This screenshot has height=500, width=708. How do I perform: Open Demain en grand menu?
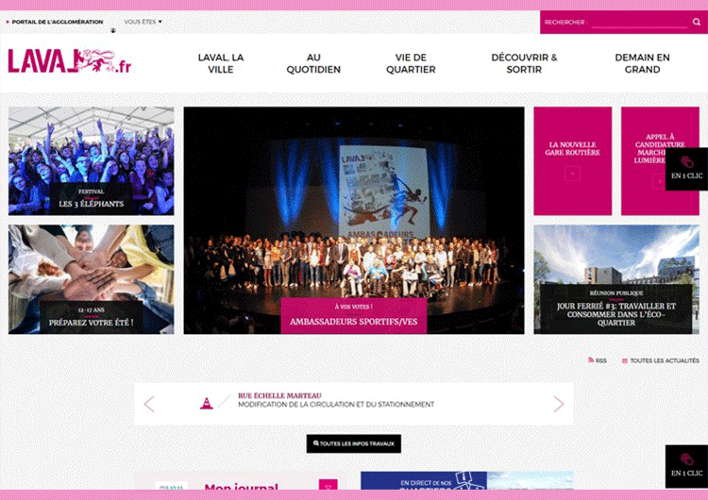(x=642, y=63)
